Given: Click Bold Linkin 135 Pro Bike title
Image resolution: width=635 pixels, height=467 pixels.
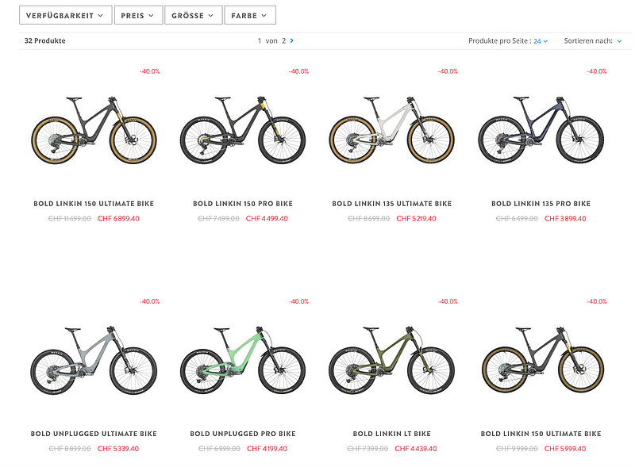Looking at the screenshot, I should [x=541, y=204].
